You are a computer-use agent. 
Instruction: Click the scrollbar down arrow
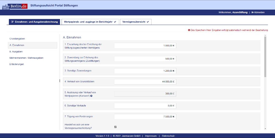[x=265, y=128]
